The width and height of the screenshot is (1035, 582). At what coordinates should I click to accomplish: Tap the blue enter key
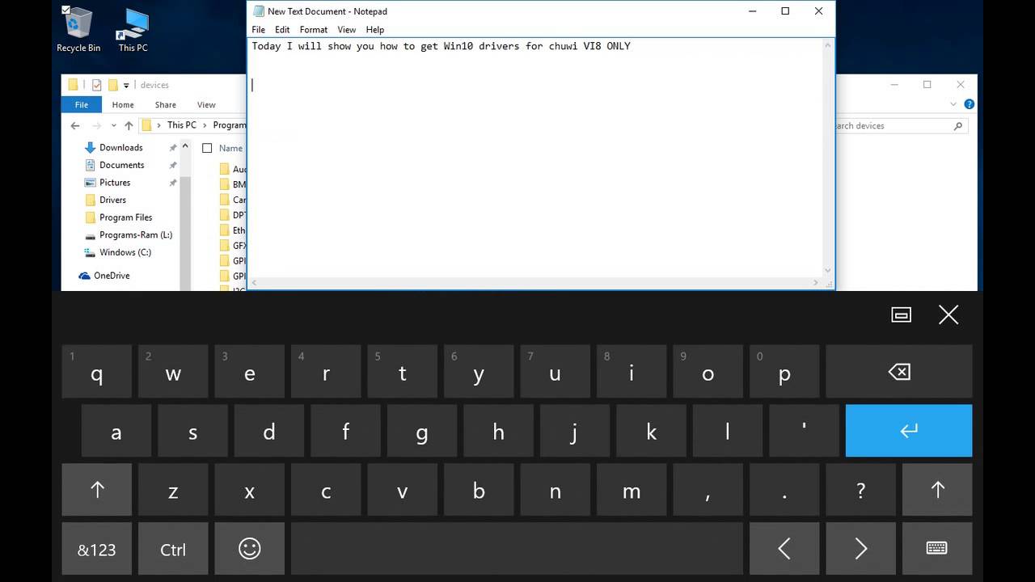[x=909, y=431]
